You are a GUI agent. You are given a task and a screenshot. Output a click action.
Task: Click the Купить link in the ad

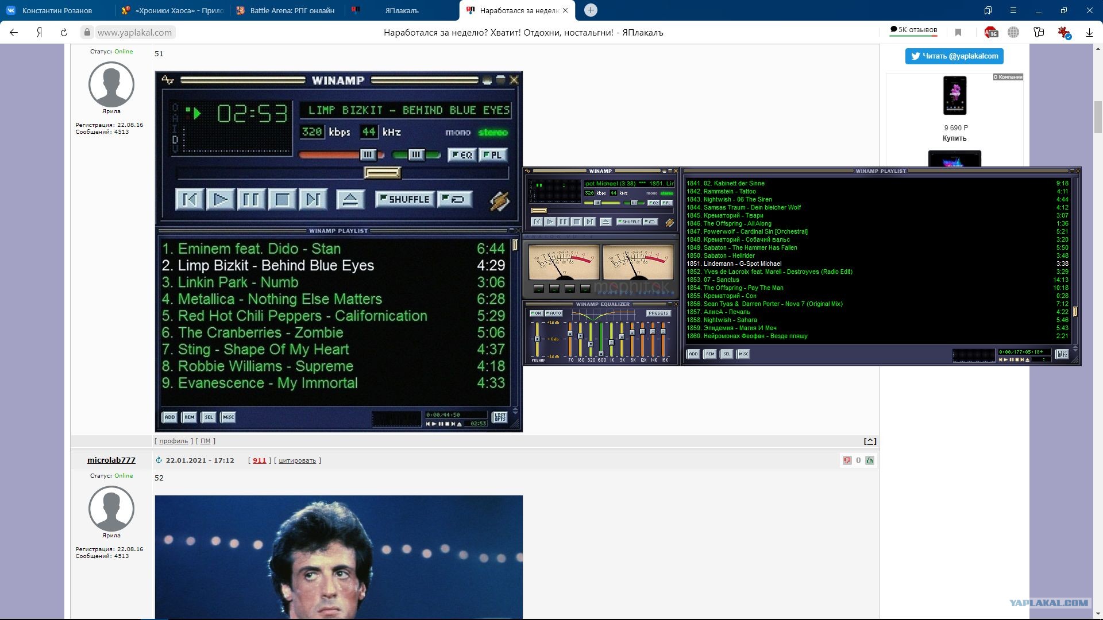954,138
